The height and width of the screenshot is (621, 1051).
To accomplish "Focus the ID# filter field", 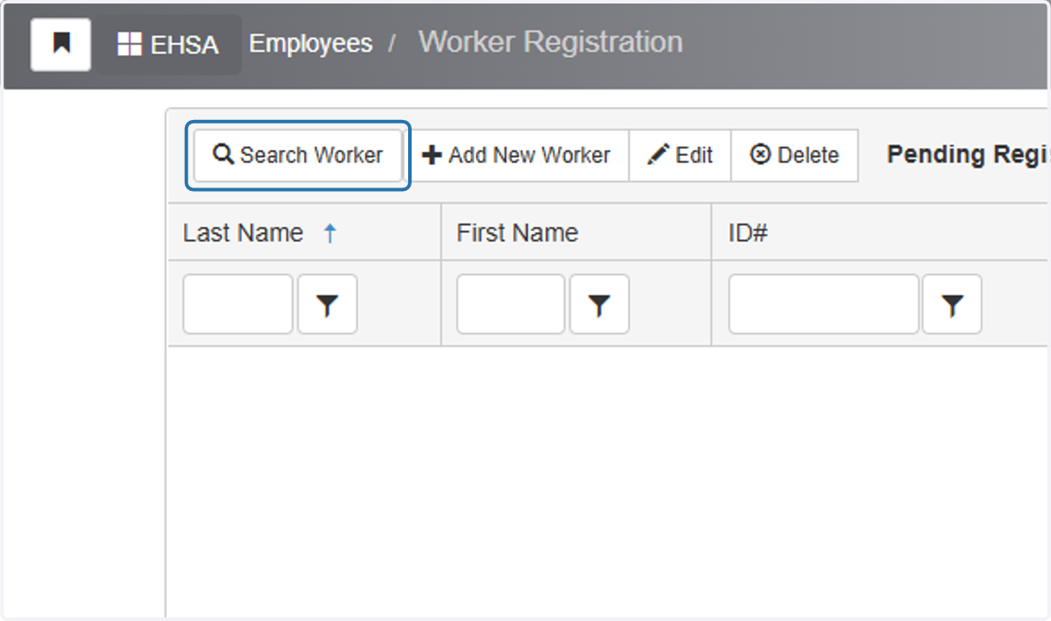I will [x=824, y=304].
